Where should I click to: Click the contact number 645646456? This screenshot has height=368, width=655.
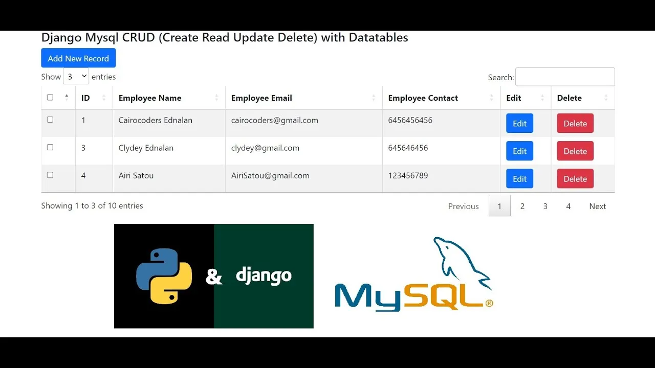(x=408, y=148)
